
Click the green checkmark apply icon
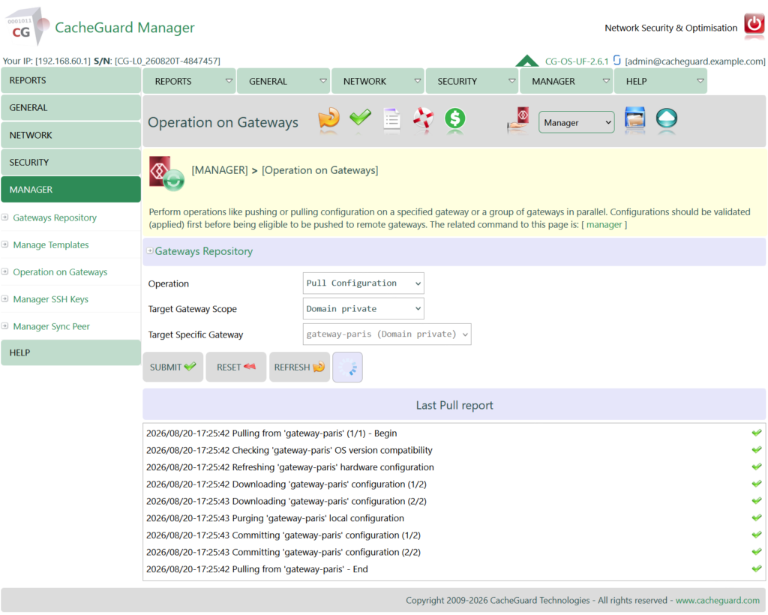[360, 118]
